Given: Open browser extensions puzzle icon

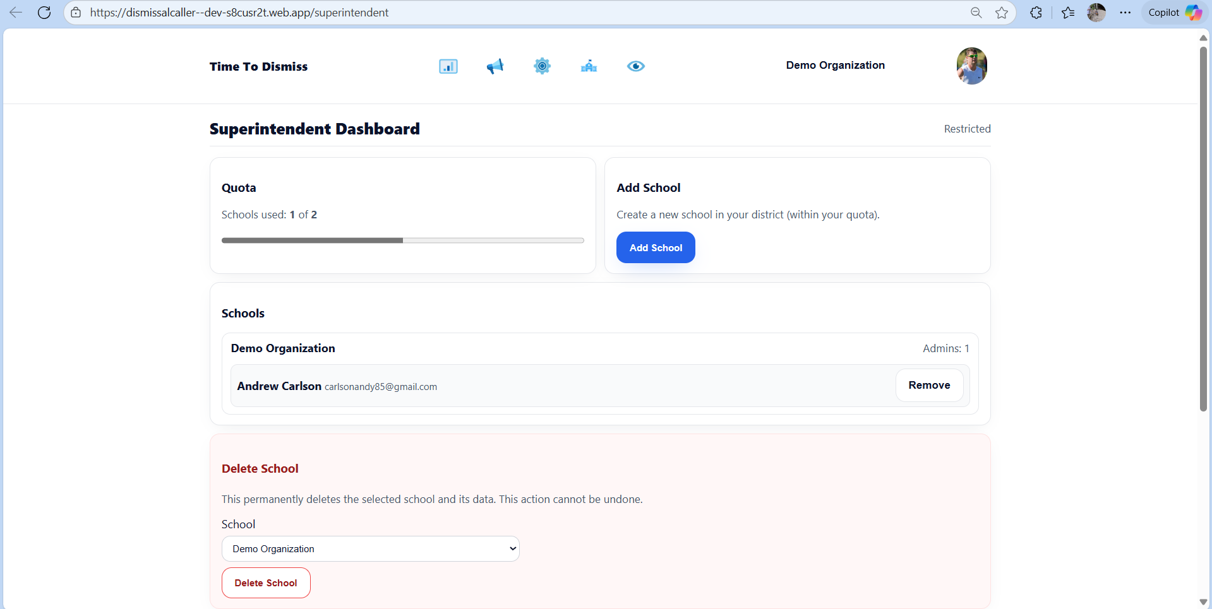Looking at the screenshot, I should click(x=1036, y=13).
